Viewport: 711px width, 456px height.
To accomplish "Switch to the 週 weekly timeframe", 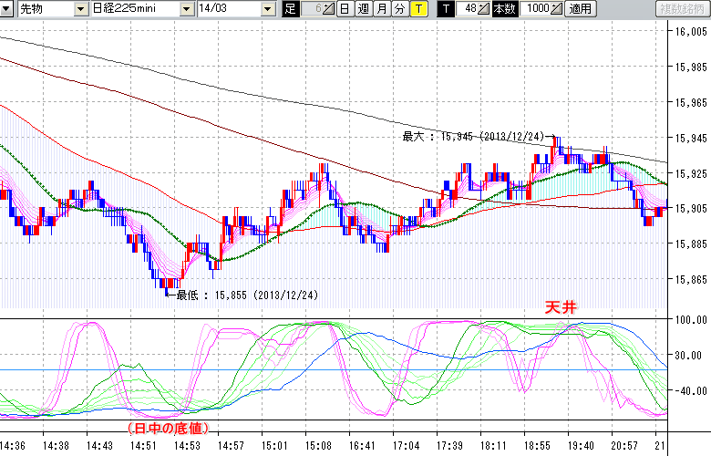I will tap(363, 9).
